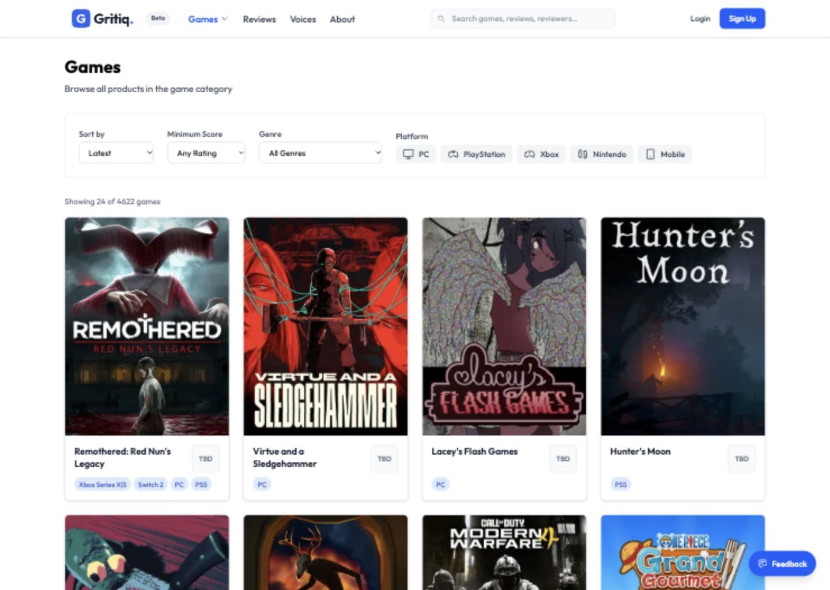
Task: Click the phone icon in Mobile filter
Action: (650, 154)
